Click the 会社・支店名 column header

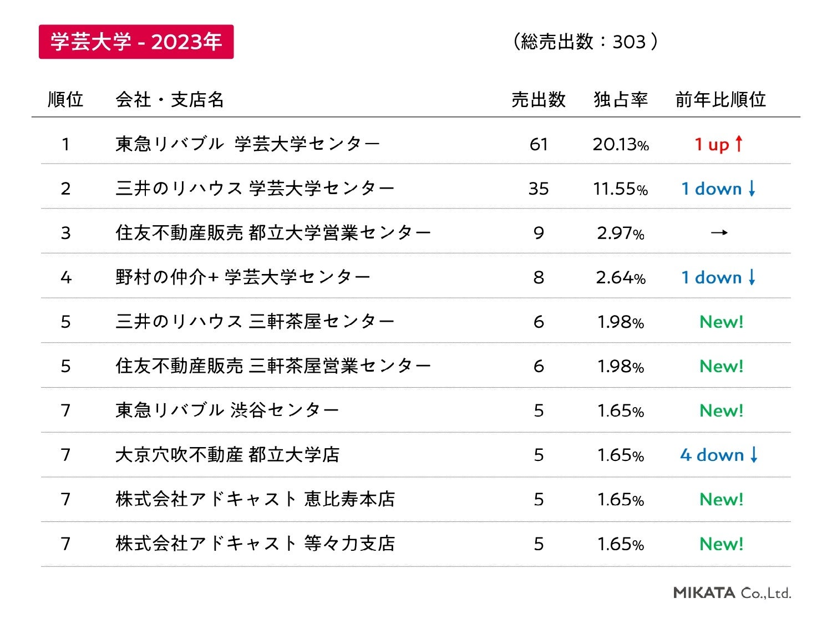[170, 100]
